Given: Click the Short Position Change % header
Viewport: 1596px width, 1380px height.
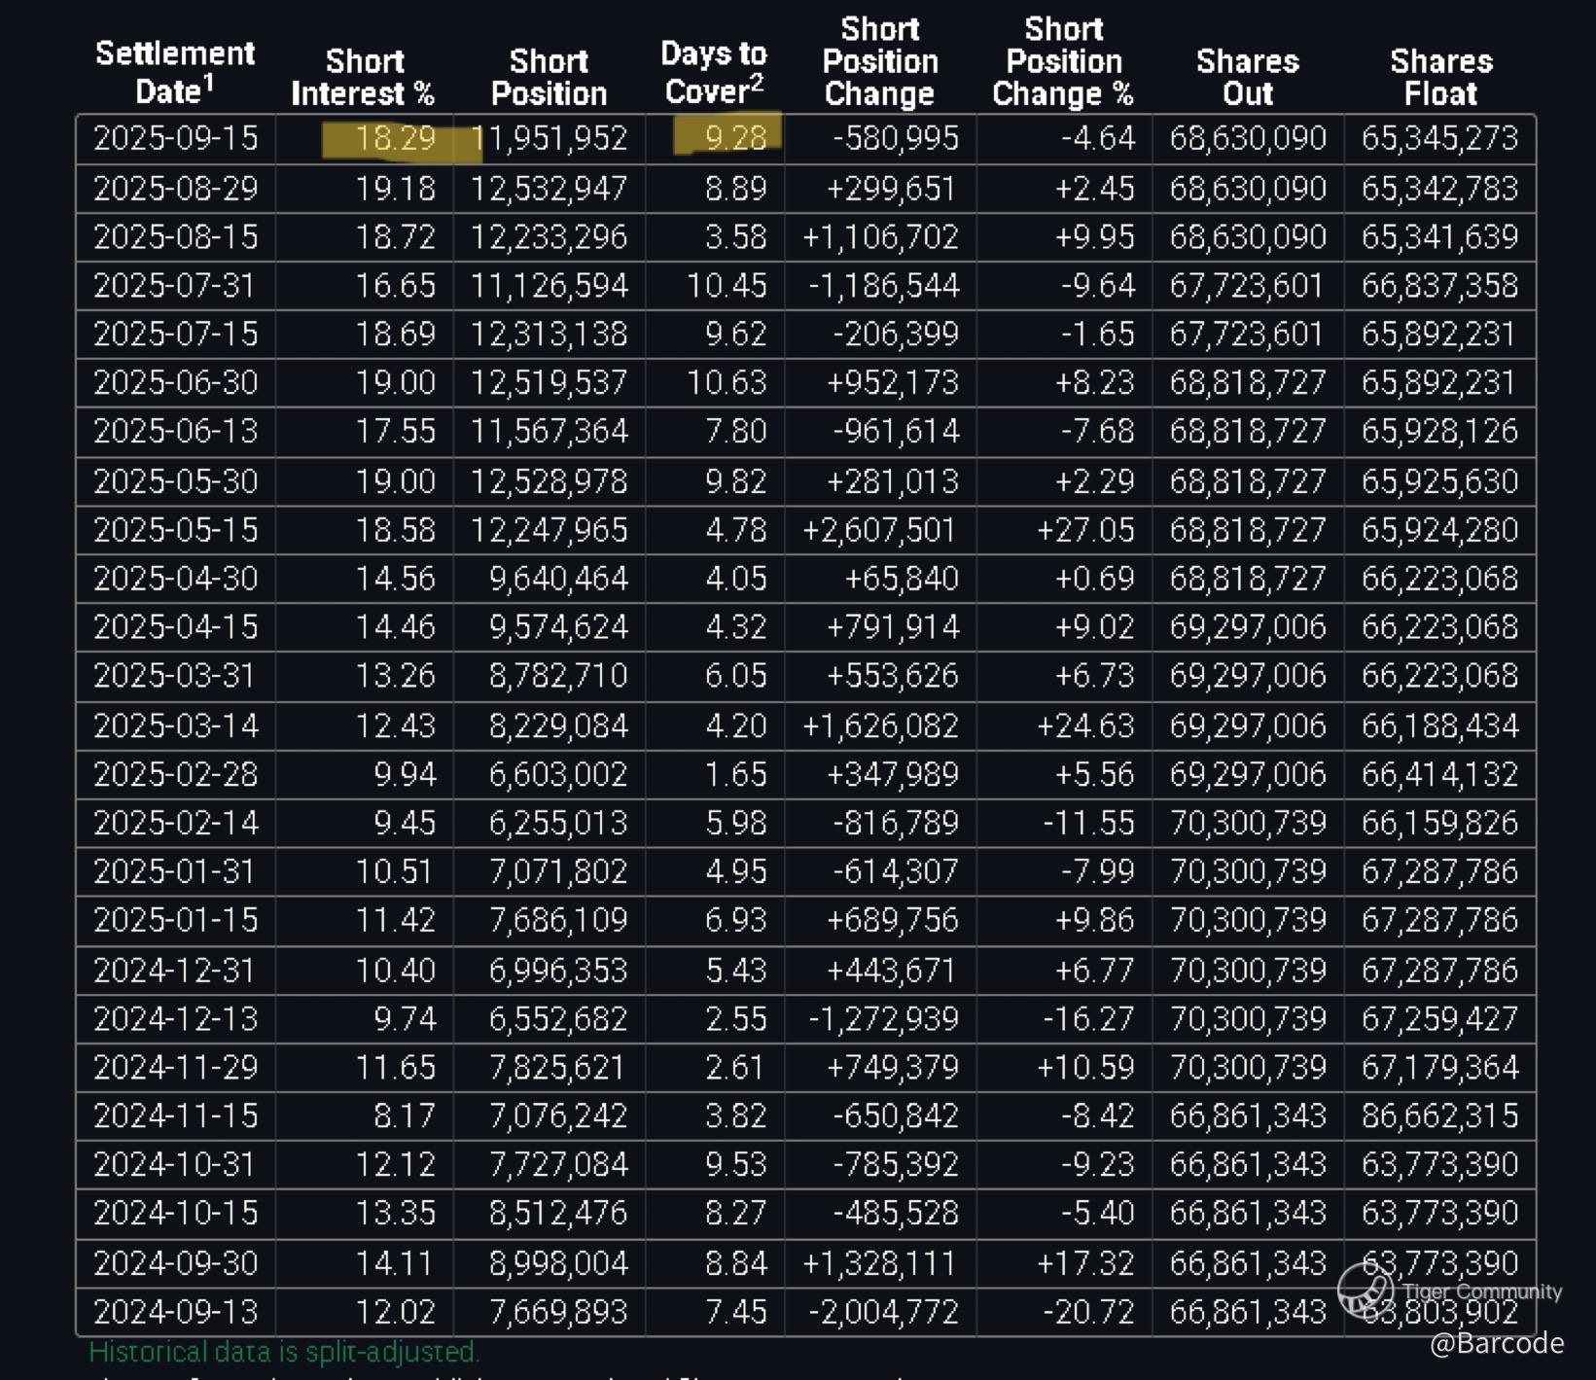Looking at the screenshot, I should pyautogui.click(x=1063, y=62).
